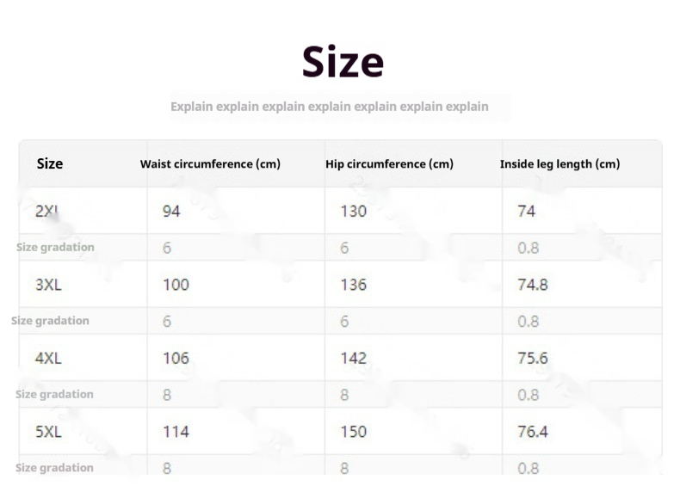The image size is (680, 492).
Task: Click hip value 130 in 2XL row
Action: click(353, 211)
